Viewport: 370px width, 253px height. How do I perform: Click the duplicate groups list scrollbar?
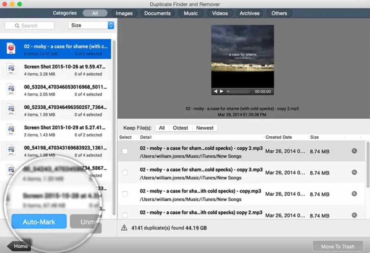114,127
